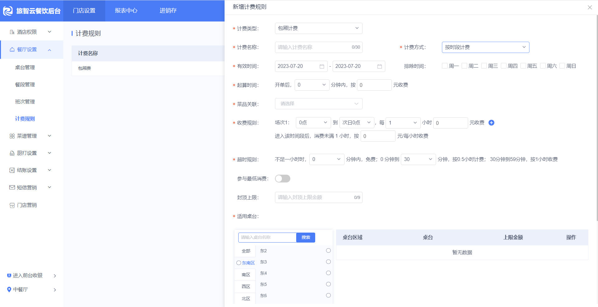Click the 中餐厅 location pin icon
The image size is (598, 307).
tap(9, 290)
